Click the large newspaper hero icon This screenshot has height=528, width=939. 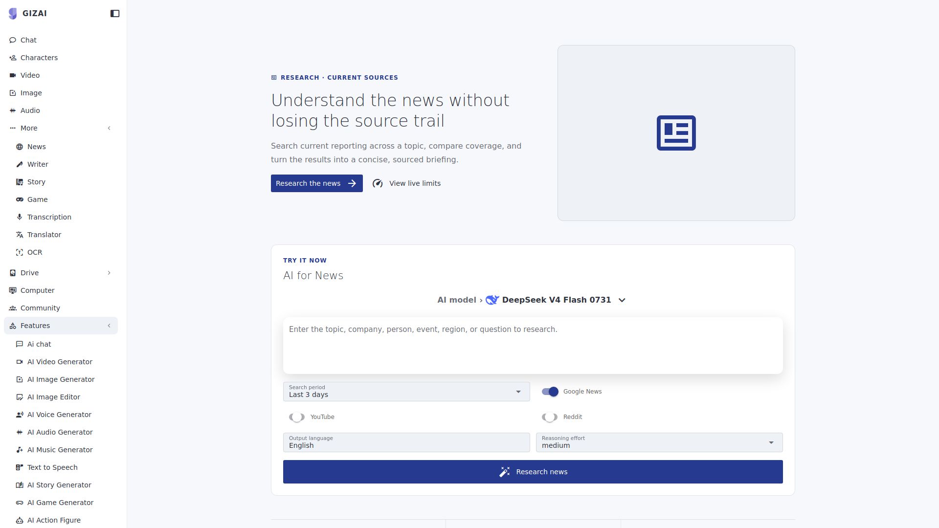676,133
